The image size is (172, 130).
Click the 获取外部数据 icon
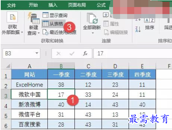[12, 17]
